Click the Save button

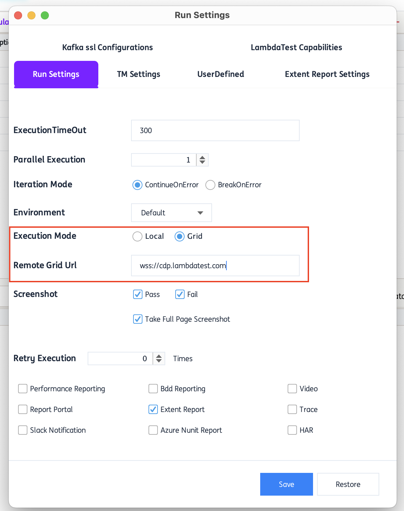point(287,484)
